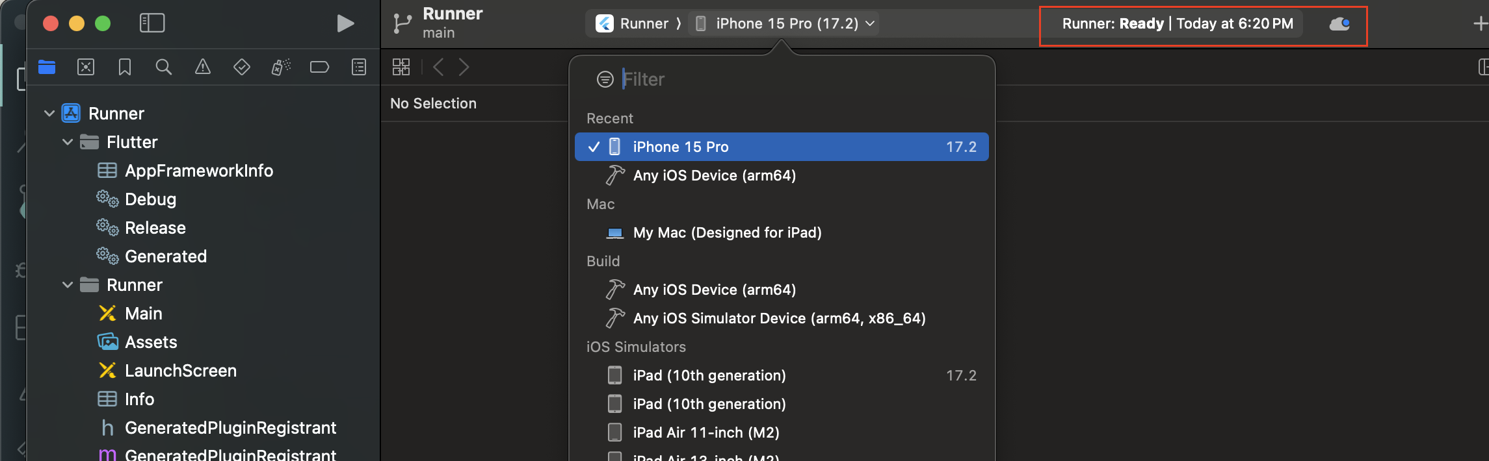Select iPhone 15 Pro 17.2 destination

[x=782, y=147]
